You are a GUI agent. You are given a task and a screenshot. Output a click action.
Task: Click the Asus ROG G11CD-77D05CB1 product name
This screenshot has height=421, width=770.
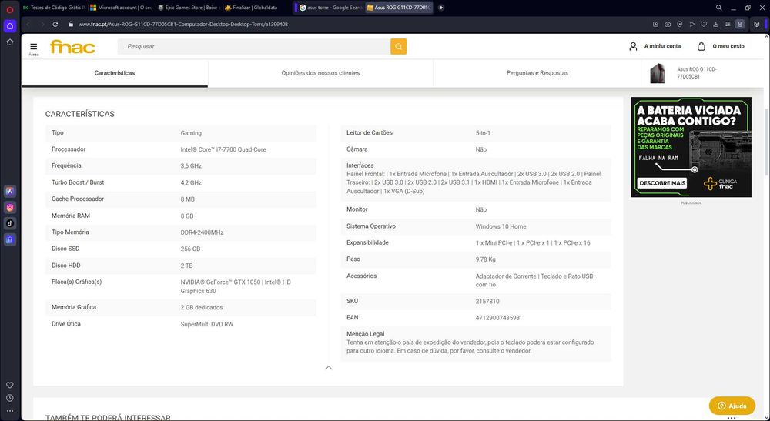coord(696,73)
